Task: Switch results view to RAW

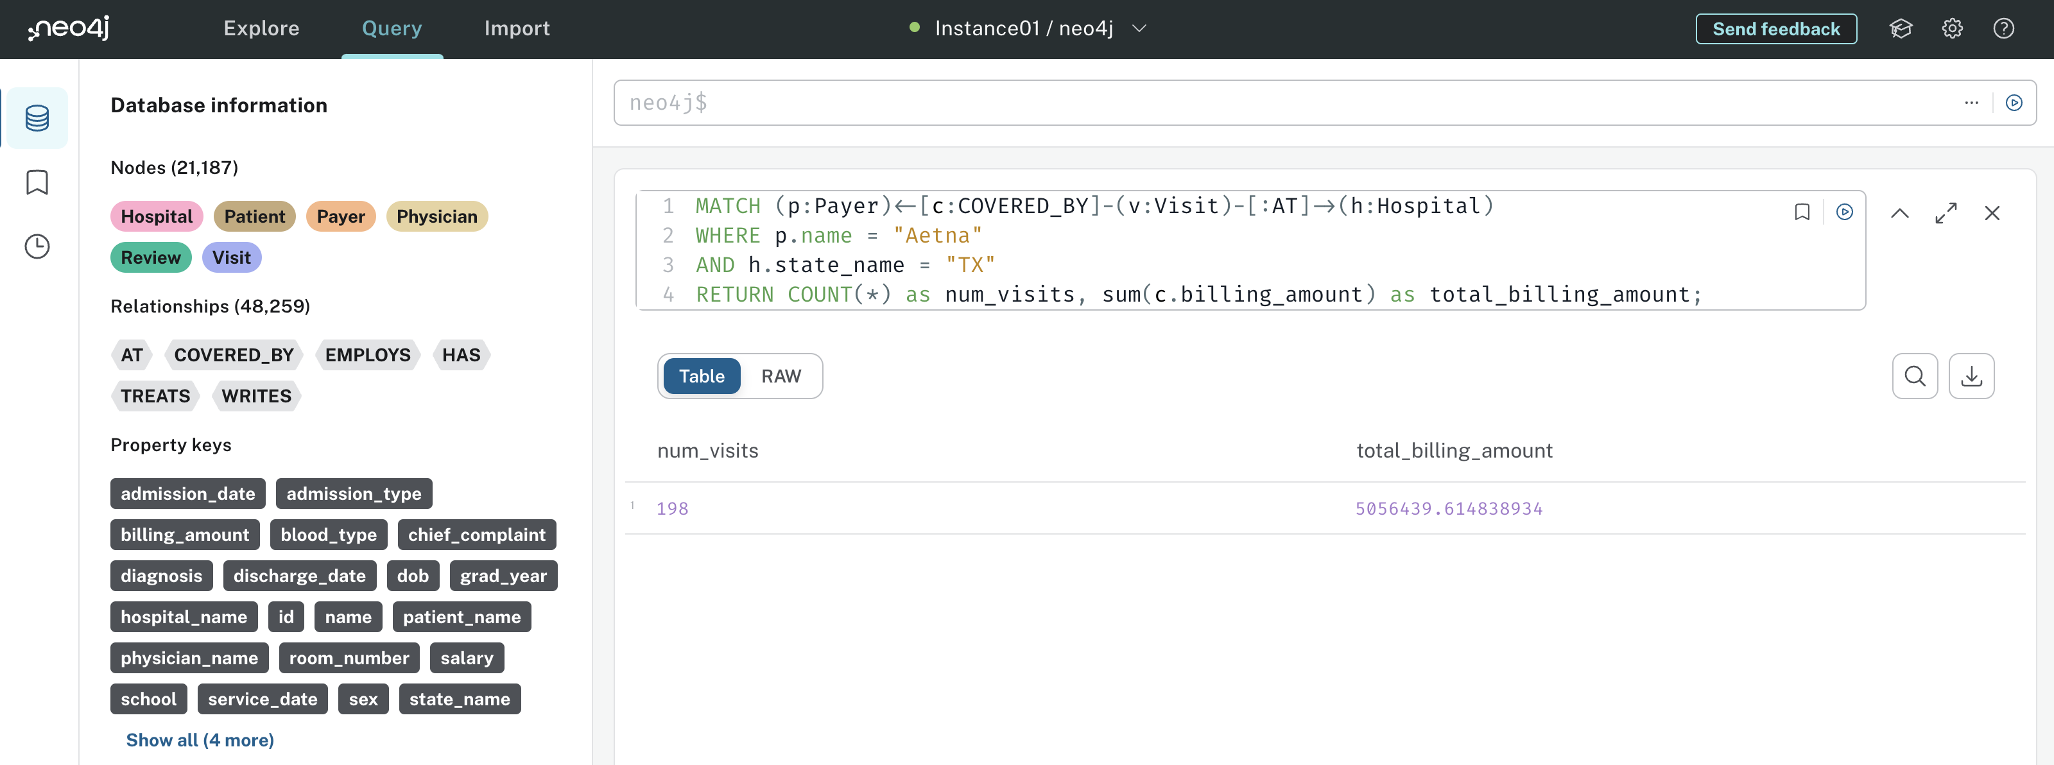Action: pos(781,376)
